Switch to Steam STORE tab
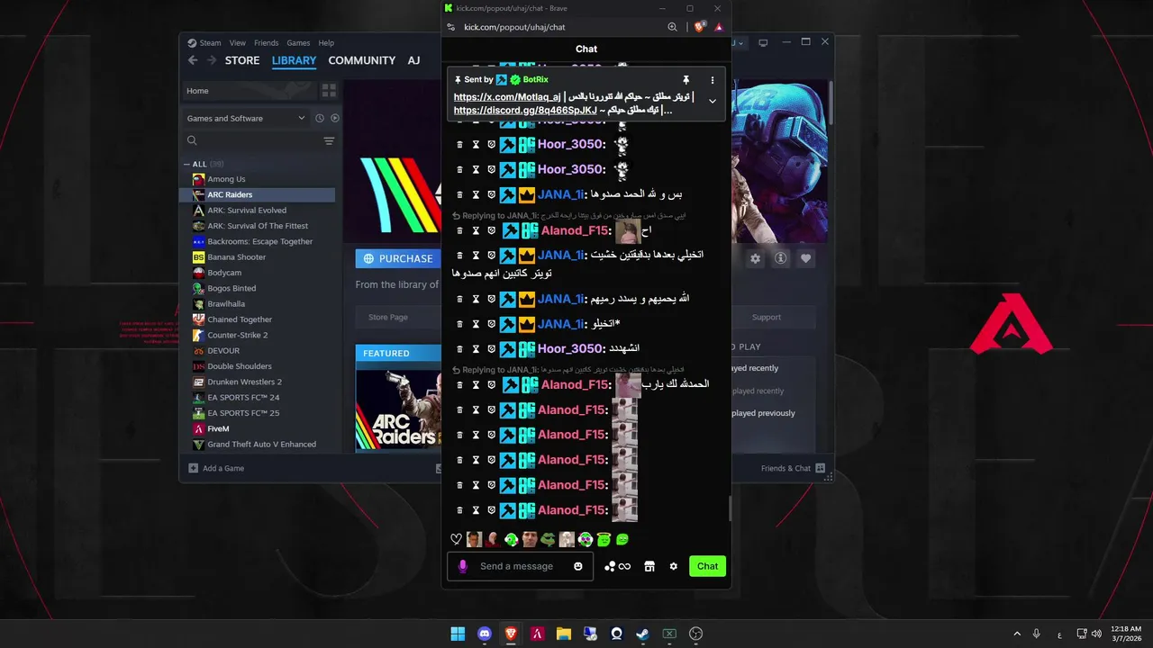The image size is (1153, 648). pyautogui.click(x=242, y=60)
